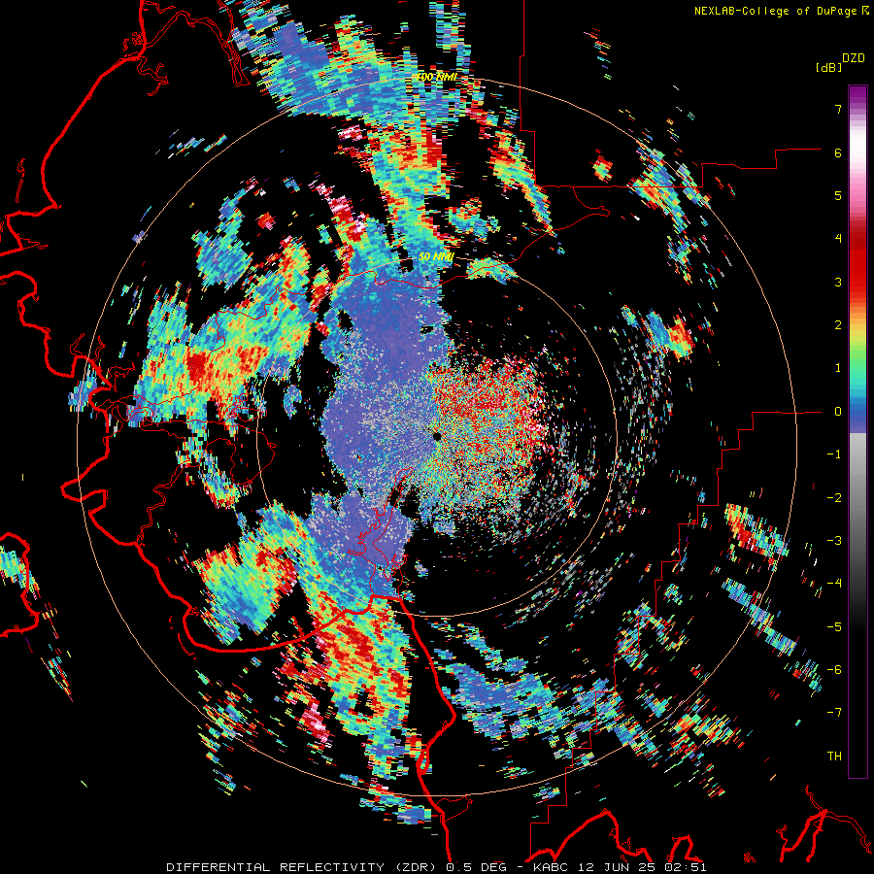Click the TH label on the legend
This screenshot has width=874, height=874.
pyautogui.click(x=834, y=756)
